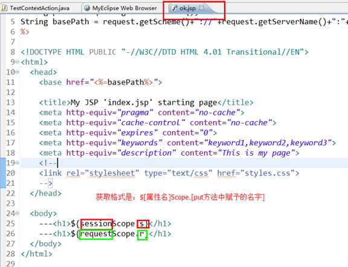Click line number 23 in the gutter
348x267 pixels.
click(10, 203)
